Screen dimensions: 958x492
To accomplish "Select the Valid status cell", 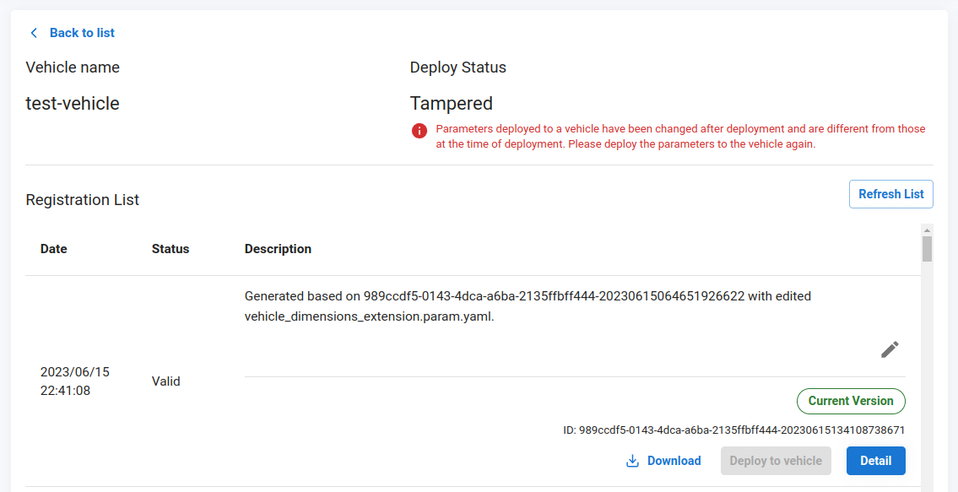I will click(165, 381).
